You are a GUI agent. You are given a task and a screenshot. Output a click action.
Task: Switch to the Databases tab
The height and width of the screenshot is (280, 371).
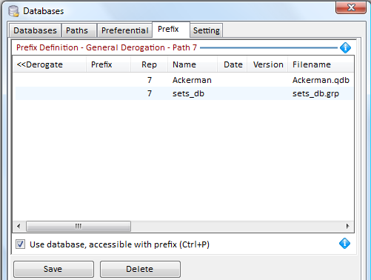35,30
